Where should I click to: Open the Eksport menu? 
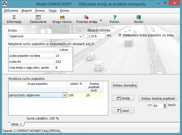coord(26,11)
